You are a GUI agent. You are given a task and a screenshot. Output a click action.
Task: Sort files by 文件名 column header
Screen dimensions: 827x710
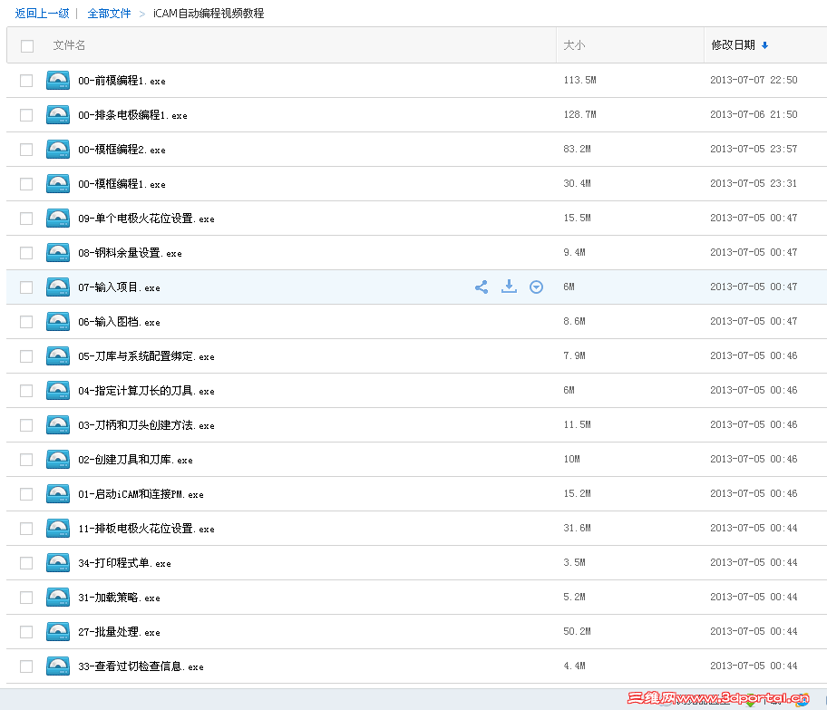point(69,45)
